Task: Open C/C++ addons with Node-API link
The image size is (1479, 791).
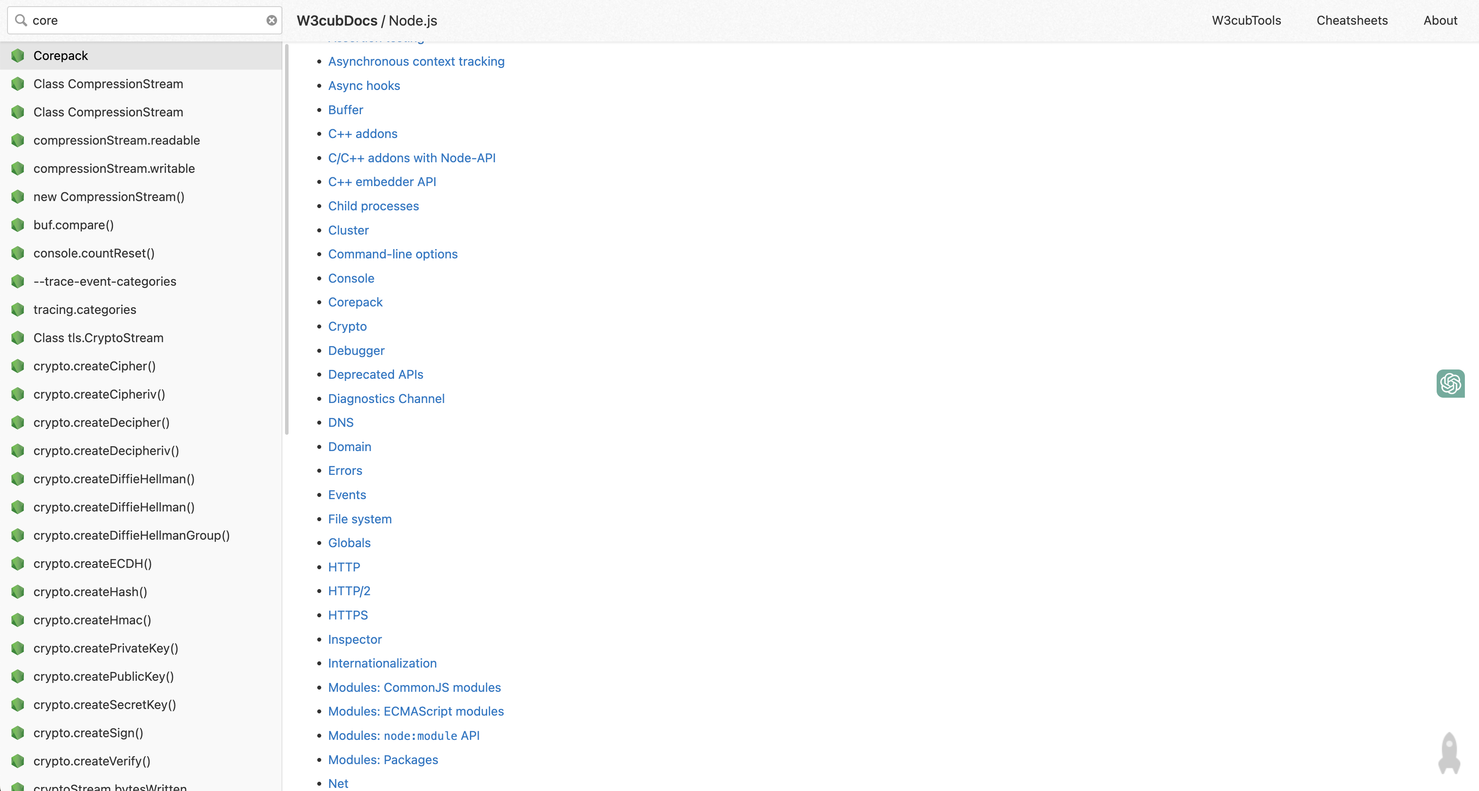Action: [412, 158]
